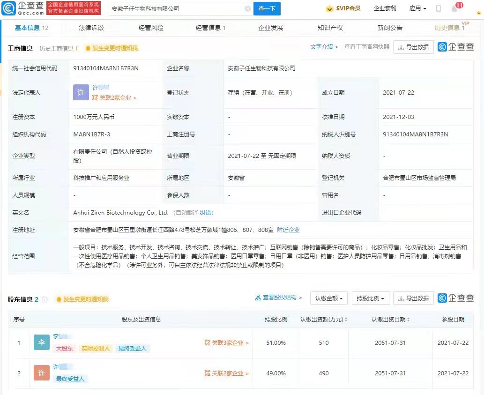Viewport: 484px width, 395px height.
Task: Click 关联2家企业 under legal representative
Action: click(114, 98)
